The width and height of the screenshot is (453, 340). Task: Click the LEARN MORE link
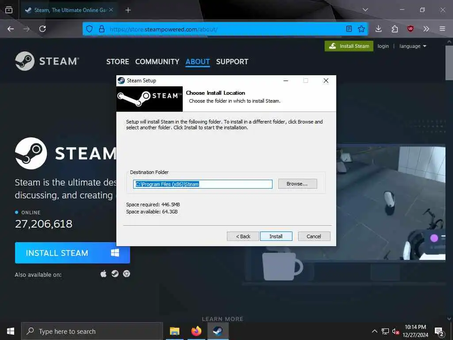pos(223,319)
